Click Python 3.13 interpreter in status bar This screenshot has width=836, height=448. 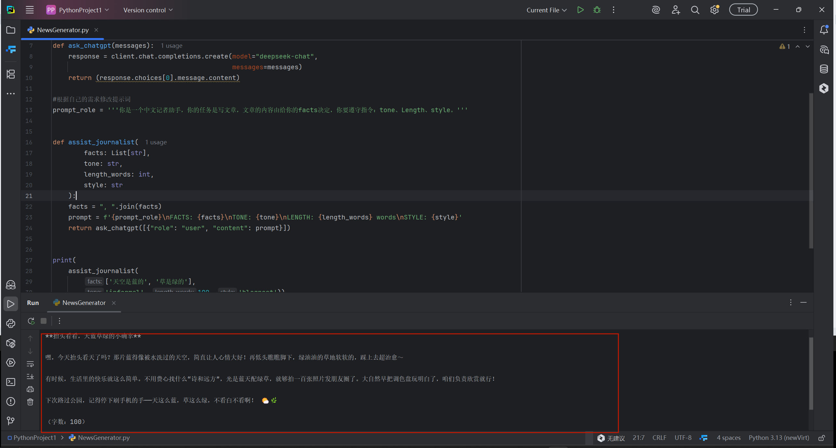[778, 438]
